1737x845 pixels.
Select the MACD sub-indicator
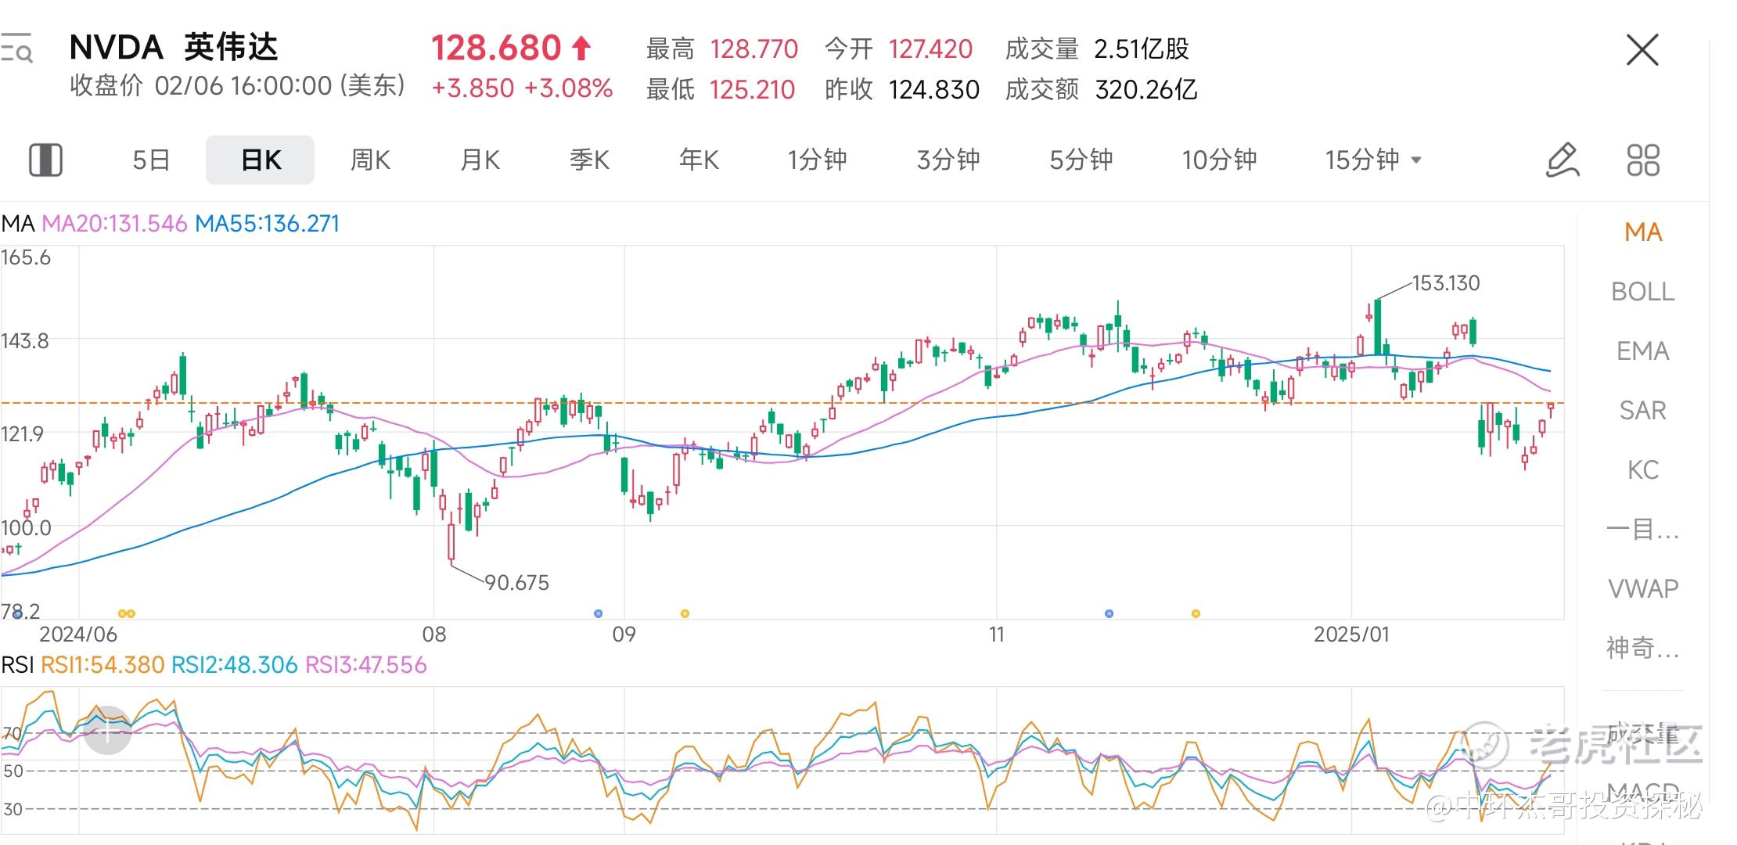coord(1643,792)
